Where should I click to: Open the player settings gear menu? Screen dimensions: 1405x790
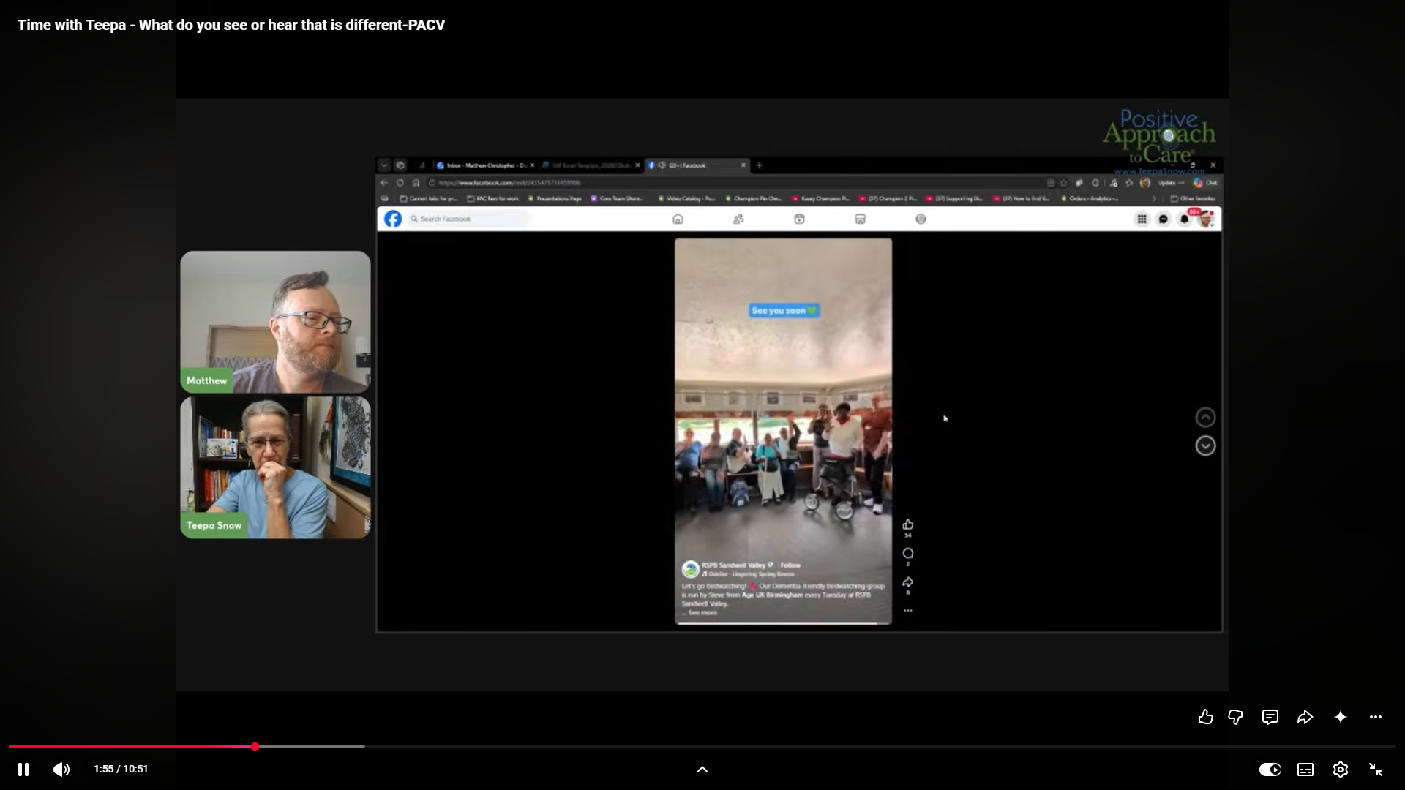tap(1341, 769)
